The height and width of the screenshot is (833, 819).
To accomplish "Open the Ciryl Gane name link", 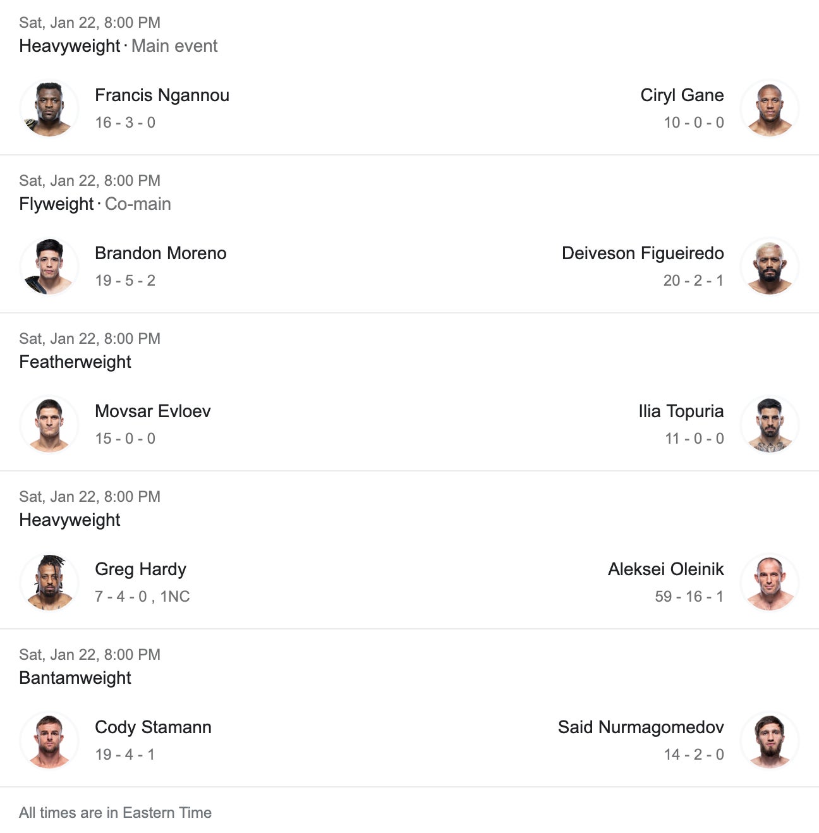I will point(682,95).
